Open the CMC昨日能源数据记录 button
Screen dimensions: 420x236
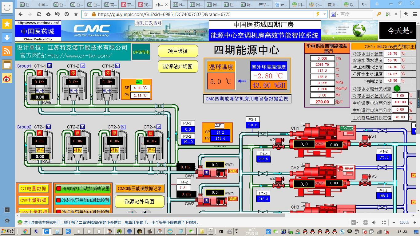[140, 188]
